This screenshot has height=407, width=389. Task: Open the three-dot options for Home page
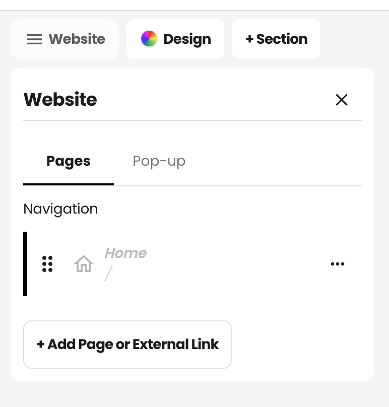(338, 264)
